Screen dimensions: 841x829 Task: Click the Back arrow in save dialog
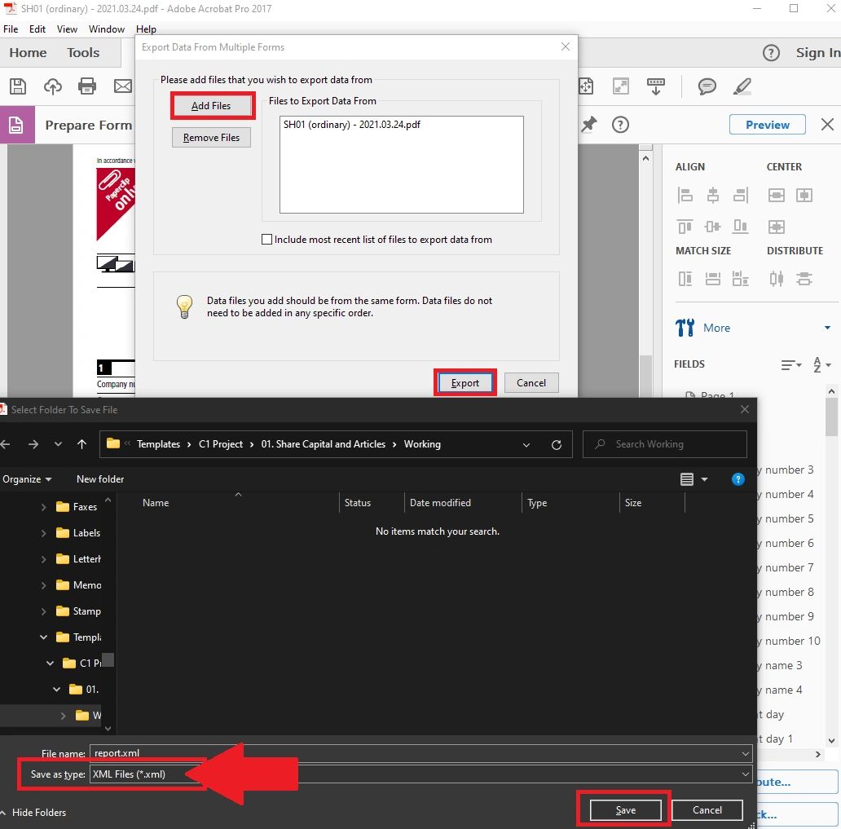point(6,444)
